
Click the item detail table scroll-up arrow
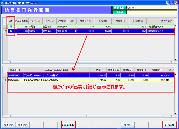tap(176, 75)
